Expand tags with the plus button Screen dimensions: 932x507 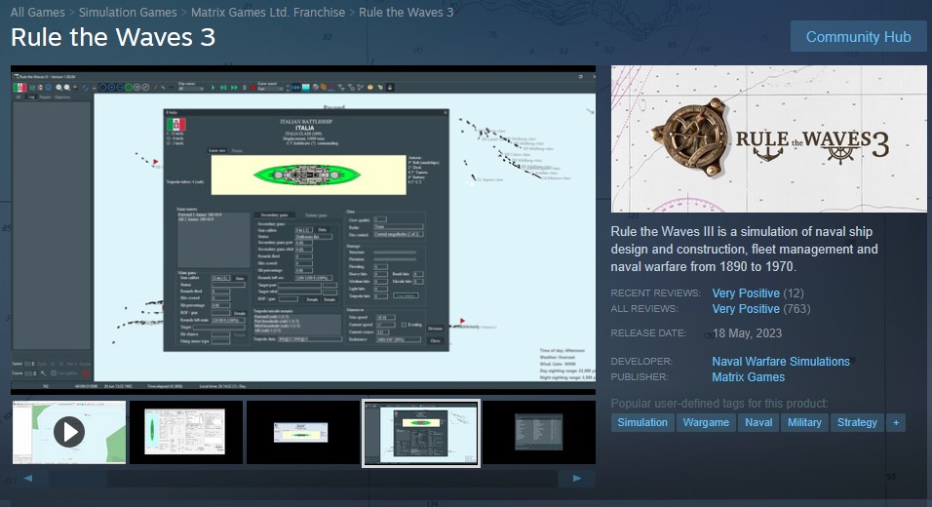click(896, 422)
